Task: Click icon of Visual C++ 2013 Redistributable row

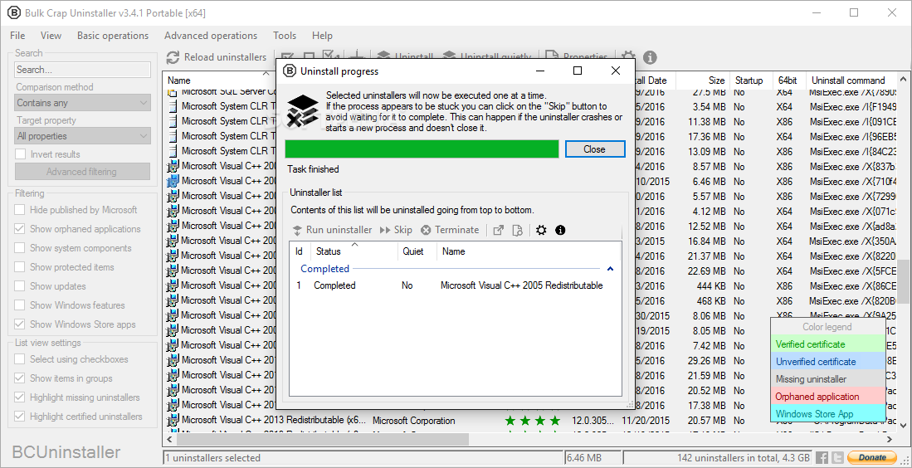Action: (x=173, y=420)
